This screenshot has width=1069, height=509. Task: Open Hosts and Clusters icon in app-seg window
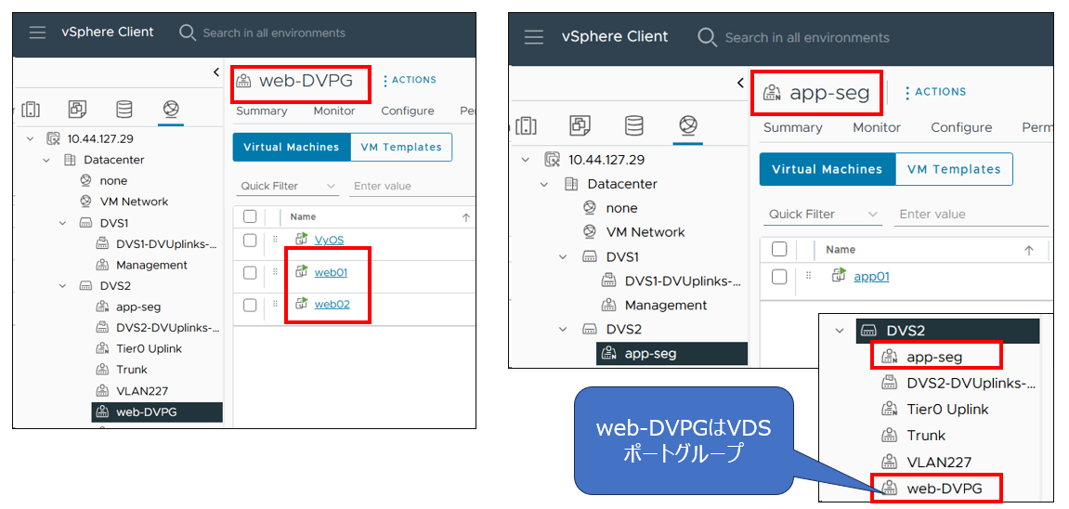point(527,125)
